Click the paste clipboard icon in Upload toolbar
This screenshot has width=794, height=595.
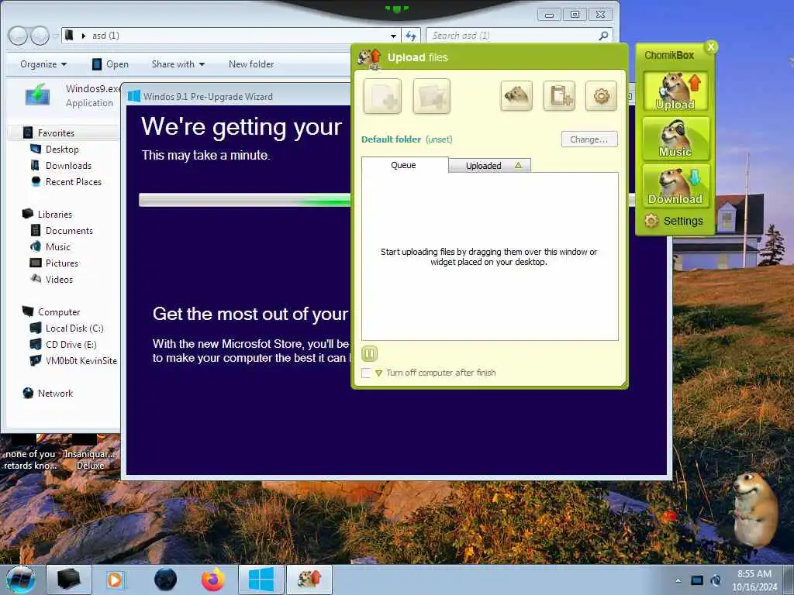(x=559, y=95)
